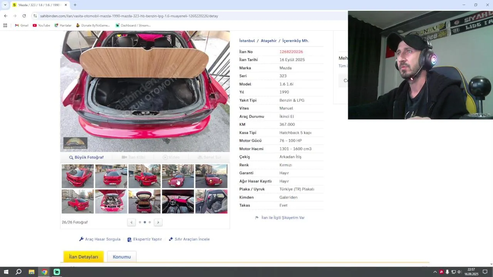Select first thumbnail page dot
Image resolution: width=493 pixels, height=277 pixels.
[140, 222]
